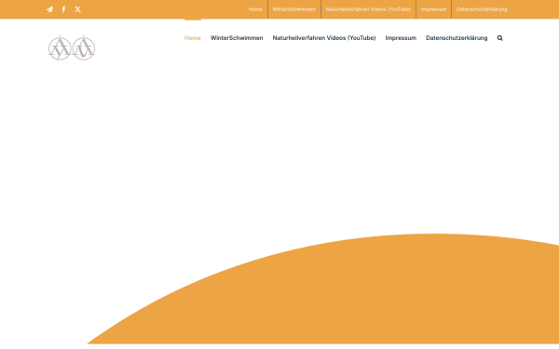The height and width of the screenshot is (349, 559).
Task: Click the empty orange top bar background
Action: coord(160,9)
